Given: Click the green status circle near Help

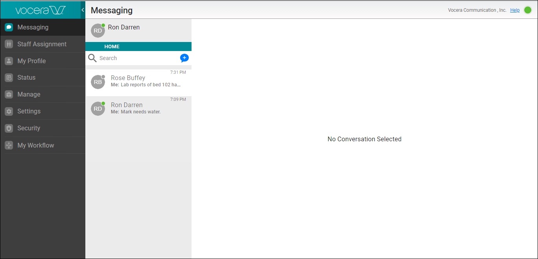Looking at the screenshot, I should (x=529, y=10).
